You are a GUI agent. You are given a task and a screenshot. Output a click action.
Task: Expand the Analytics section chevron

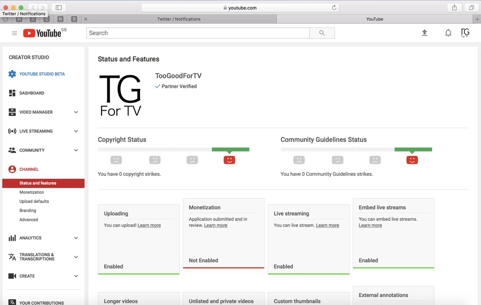[76, 238]
